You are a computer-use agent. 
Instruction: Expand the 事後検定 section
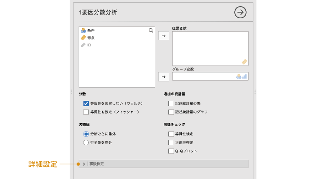point(84,164)
